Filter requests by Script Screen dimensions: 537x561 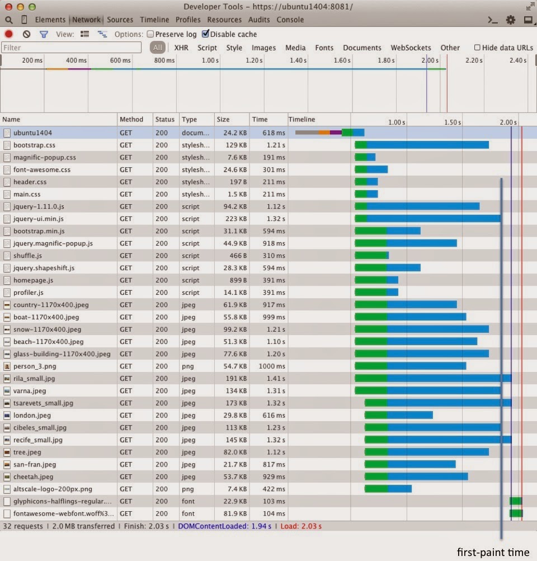207,48
